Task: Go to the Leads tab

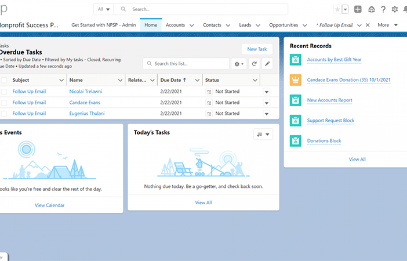Action: coord(245,25)
